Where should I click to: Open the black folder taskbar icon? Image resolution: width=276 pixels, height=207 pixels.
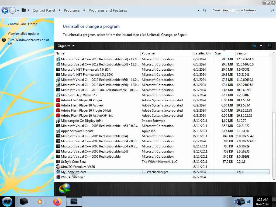click(x=24, y=202)
